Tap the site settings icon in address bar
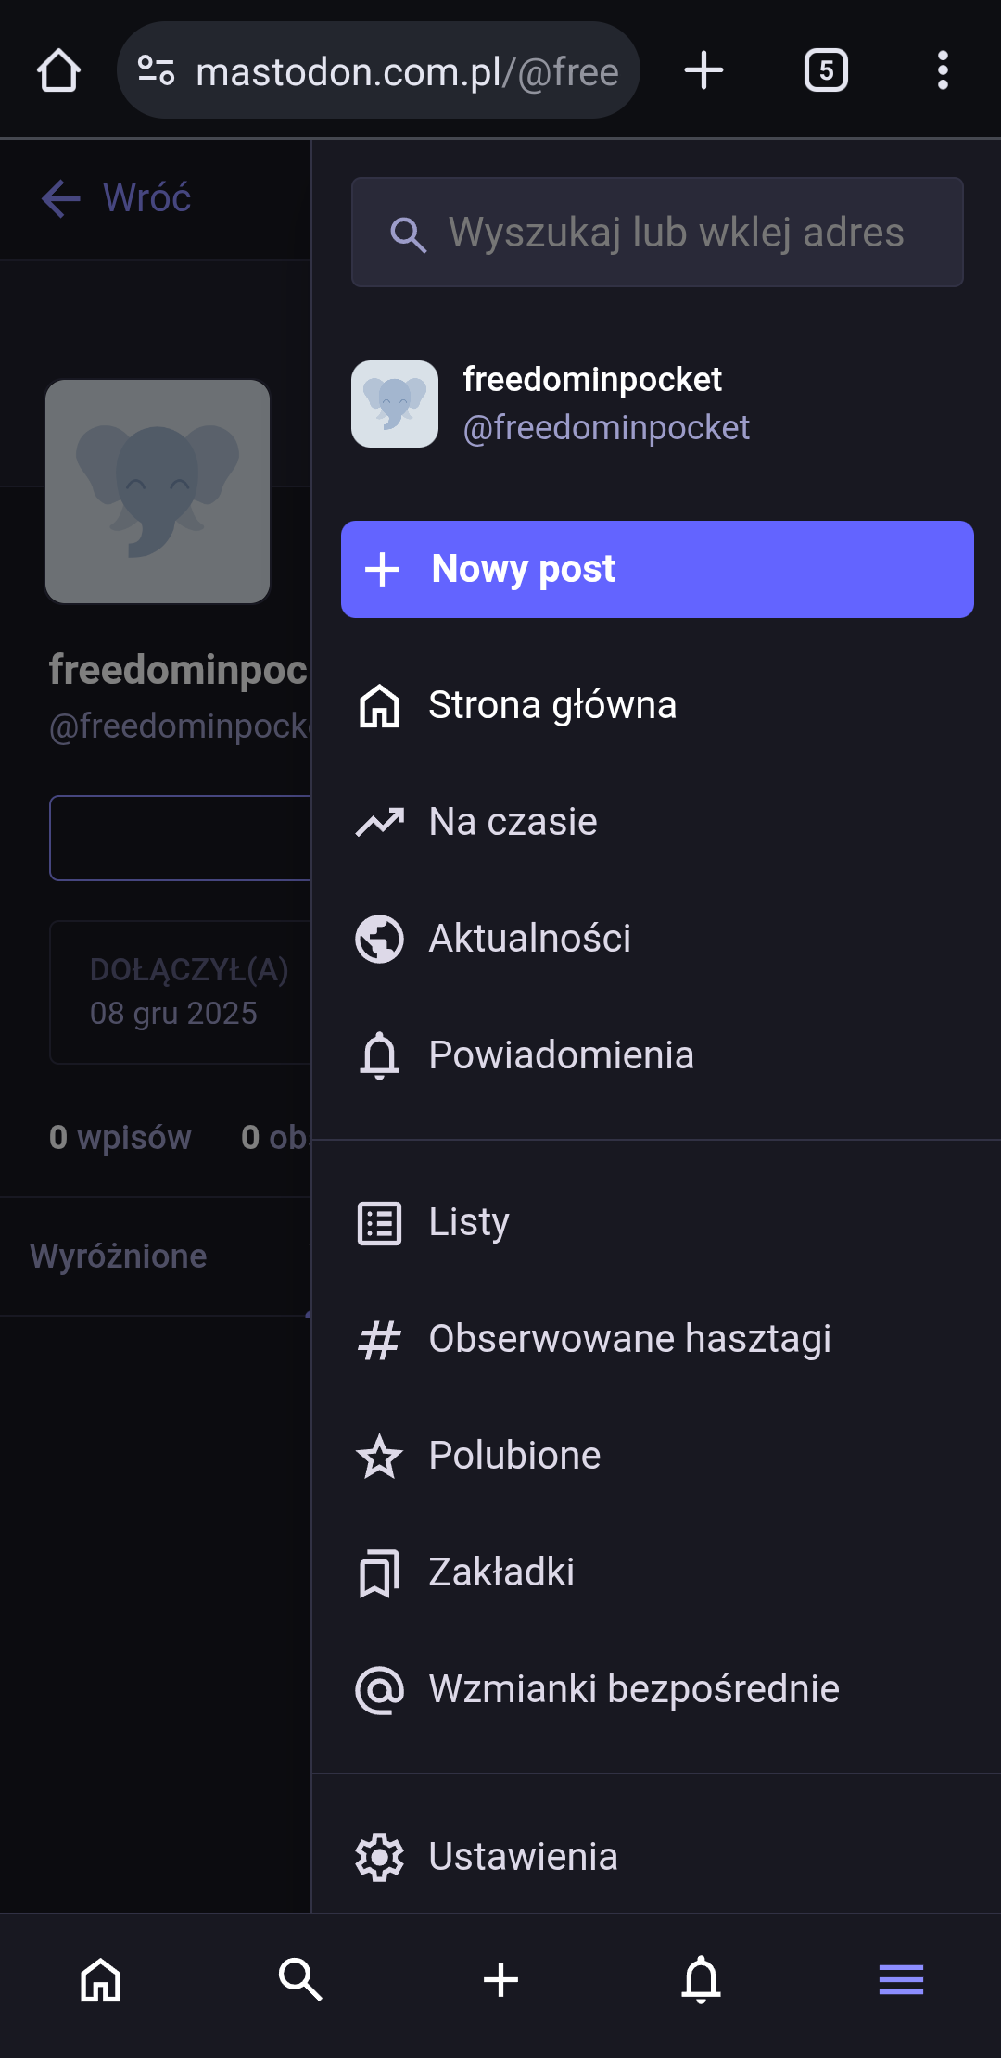The height and width of the screenshot is (2058, 1001). click(x=156, y=70)
